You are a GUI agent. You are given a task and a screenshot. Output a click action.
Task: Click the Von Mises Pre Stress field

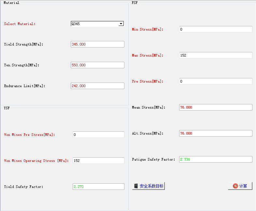coord(98,135)
